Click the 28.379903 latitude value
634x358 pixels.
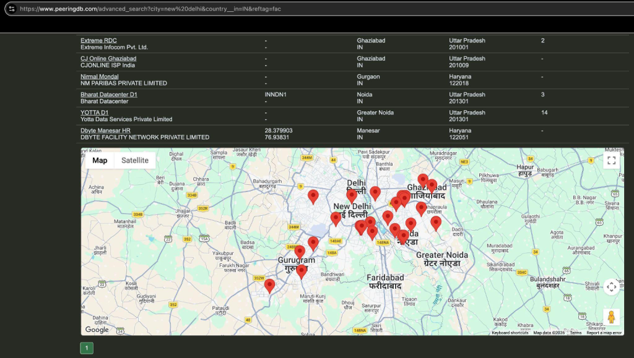pos(279,130)
